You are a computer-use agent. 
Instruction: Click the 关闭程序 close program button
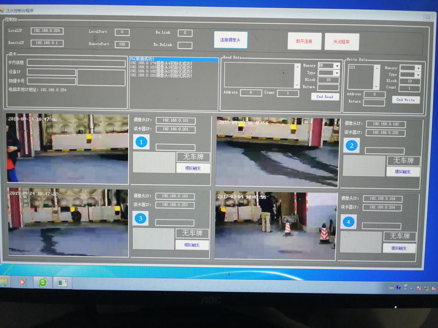(x=342, y=42)
